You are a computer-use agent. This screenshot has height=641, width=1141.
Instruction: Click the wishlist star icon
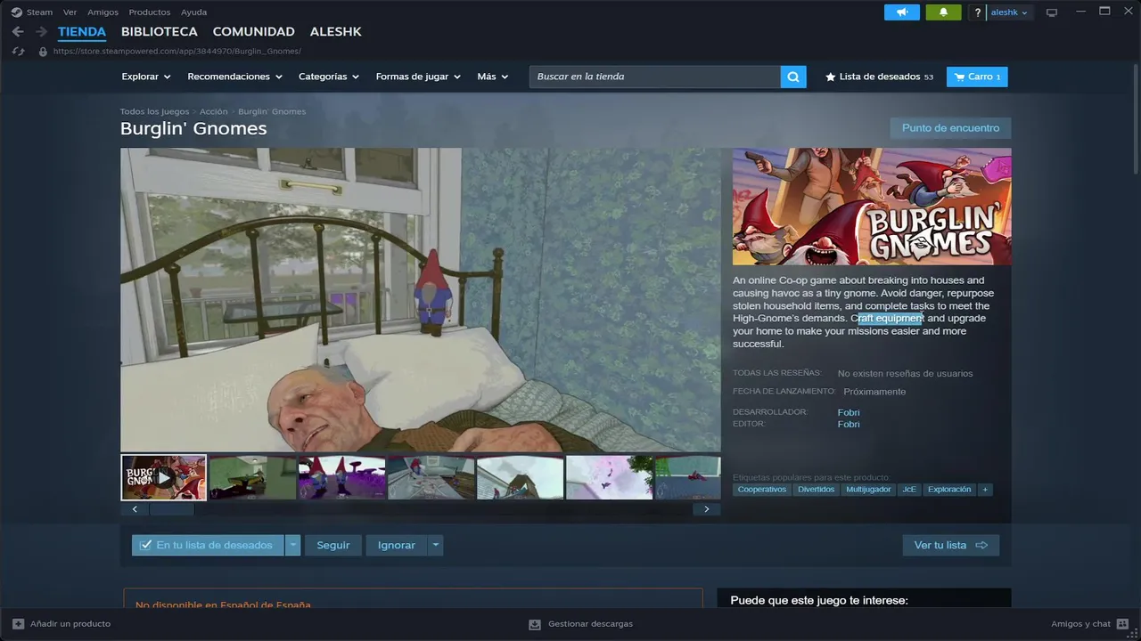(x=831, y=77)
